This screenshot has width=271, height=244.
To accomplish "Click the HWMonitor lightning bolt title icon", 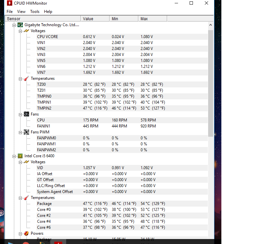I will (x=10, y=3).
